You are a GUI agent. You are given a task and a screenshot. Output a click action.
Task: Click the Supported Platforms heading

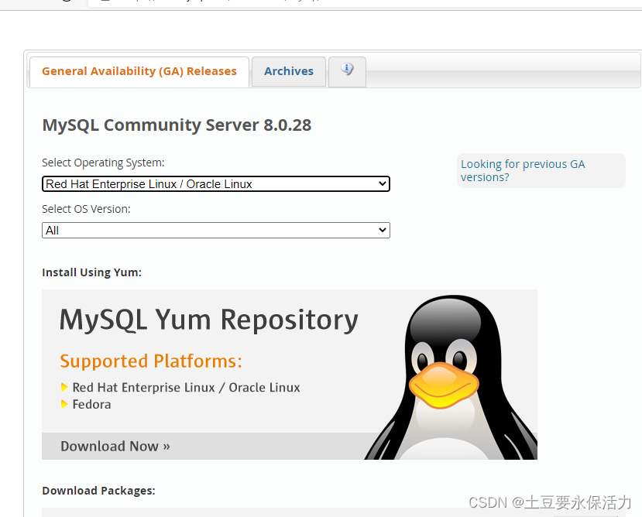pos(151,361)
